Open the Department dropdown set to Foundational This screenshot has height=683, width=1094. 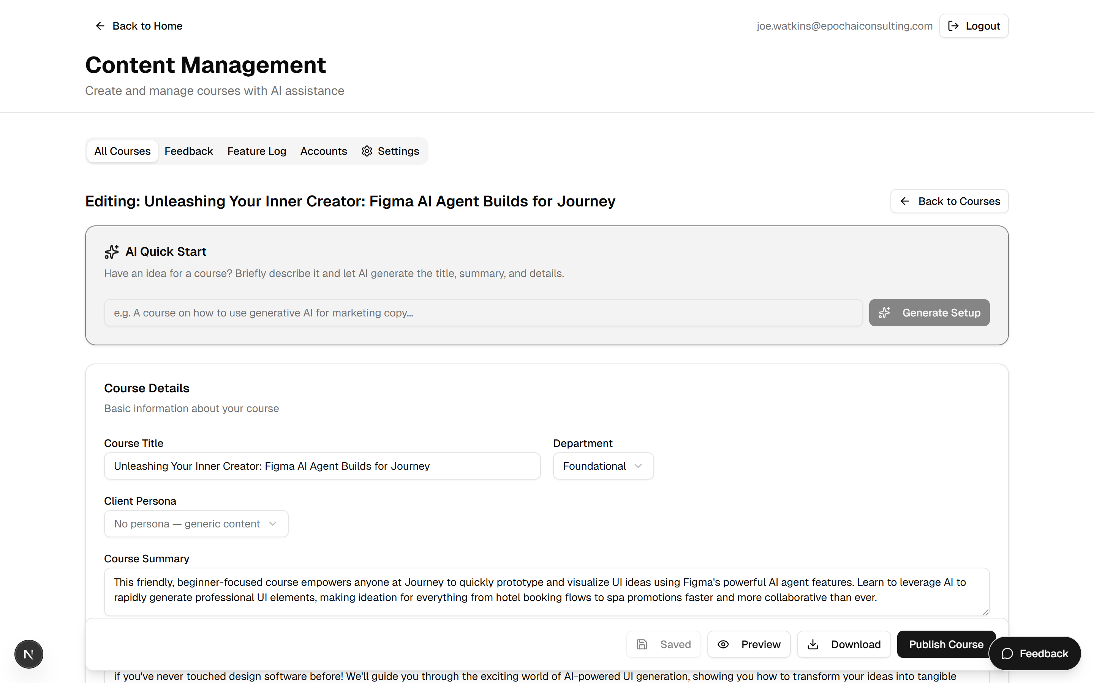(603, 466)
